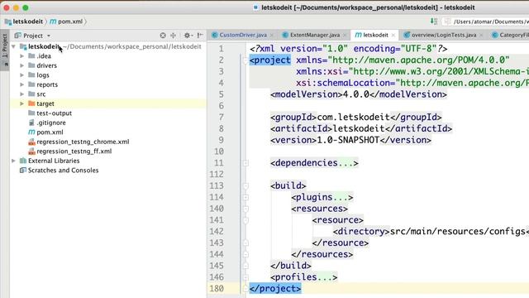The image size is (529, 298).
Task: Switch to ExtentManager.java tab
Action: [315, 35]
